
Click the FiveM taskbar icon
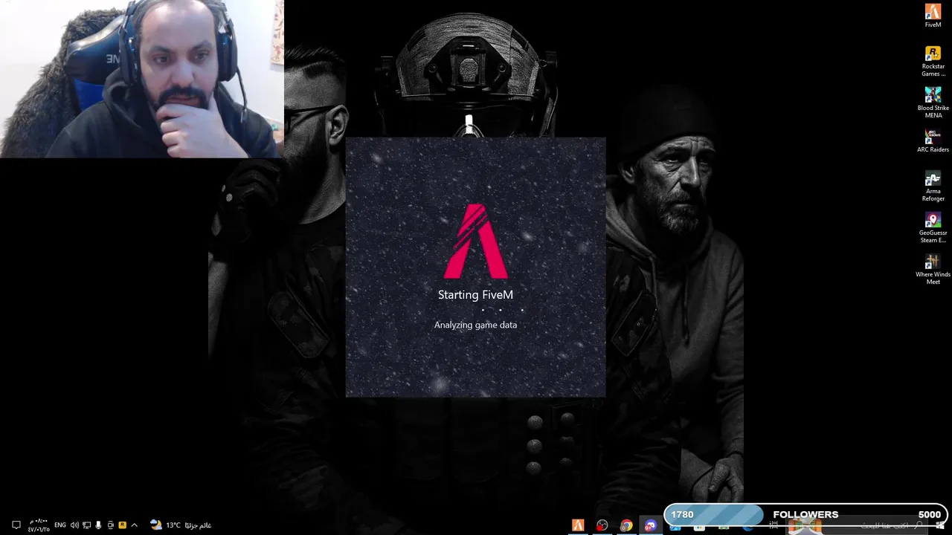578,525
